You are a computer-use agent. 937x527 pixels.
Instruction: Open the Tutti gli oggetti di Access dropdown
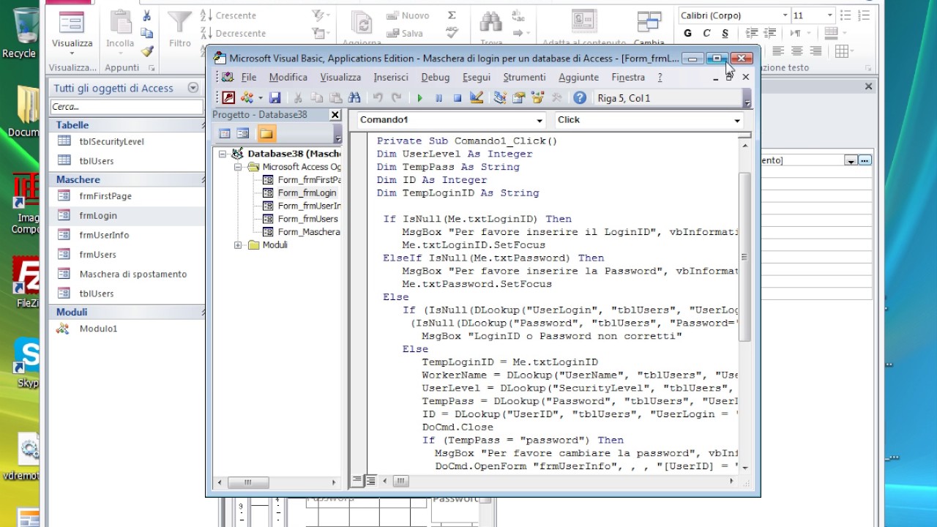[x=193, y=88]
